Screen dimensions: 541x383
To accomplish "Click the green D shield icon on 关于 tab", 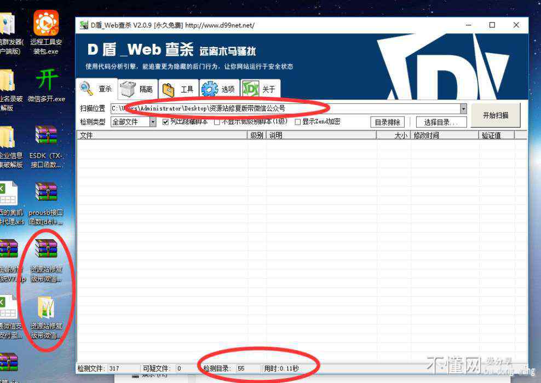I will (251, 89).
